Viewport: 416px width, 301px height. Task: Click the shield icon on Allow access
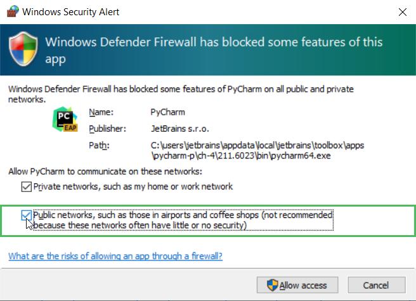272,285
